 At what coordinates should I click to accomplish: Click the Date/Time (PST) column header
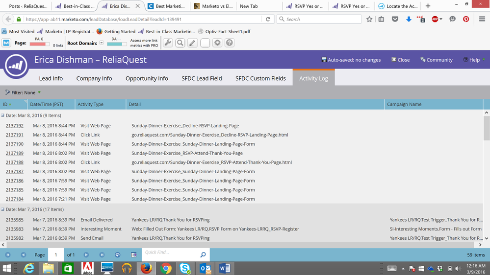51,104
